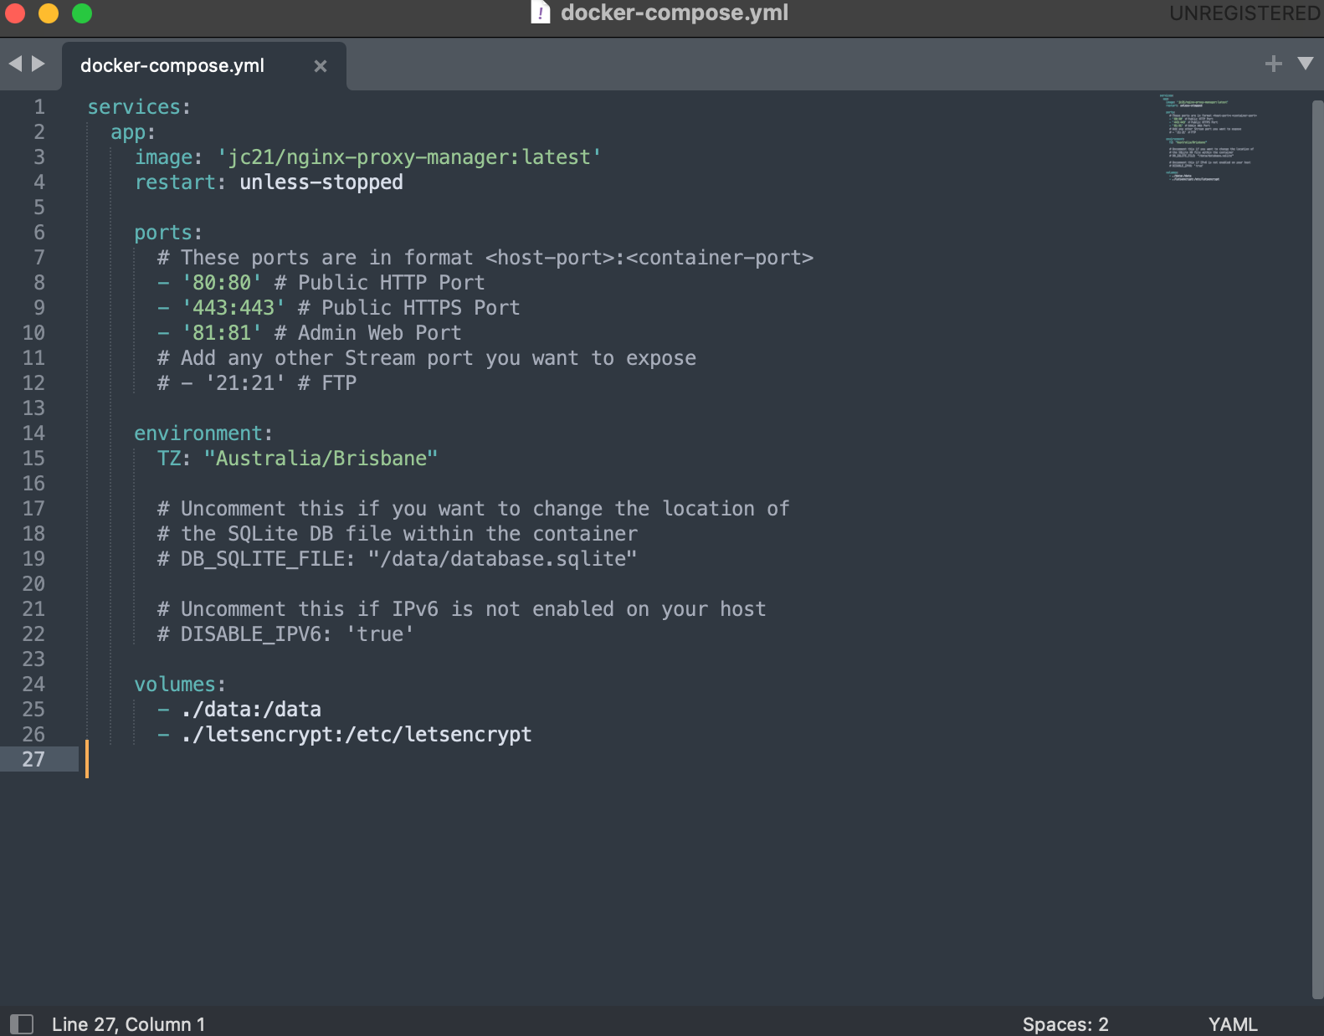
Task: Close the docker-compose.yml tab
Action: (x=321, y=65)
